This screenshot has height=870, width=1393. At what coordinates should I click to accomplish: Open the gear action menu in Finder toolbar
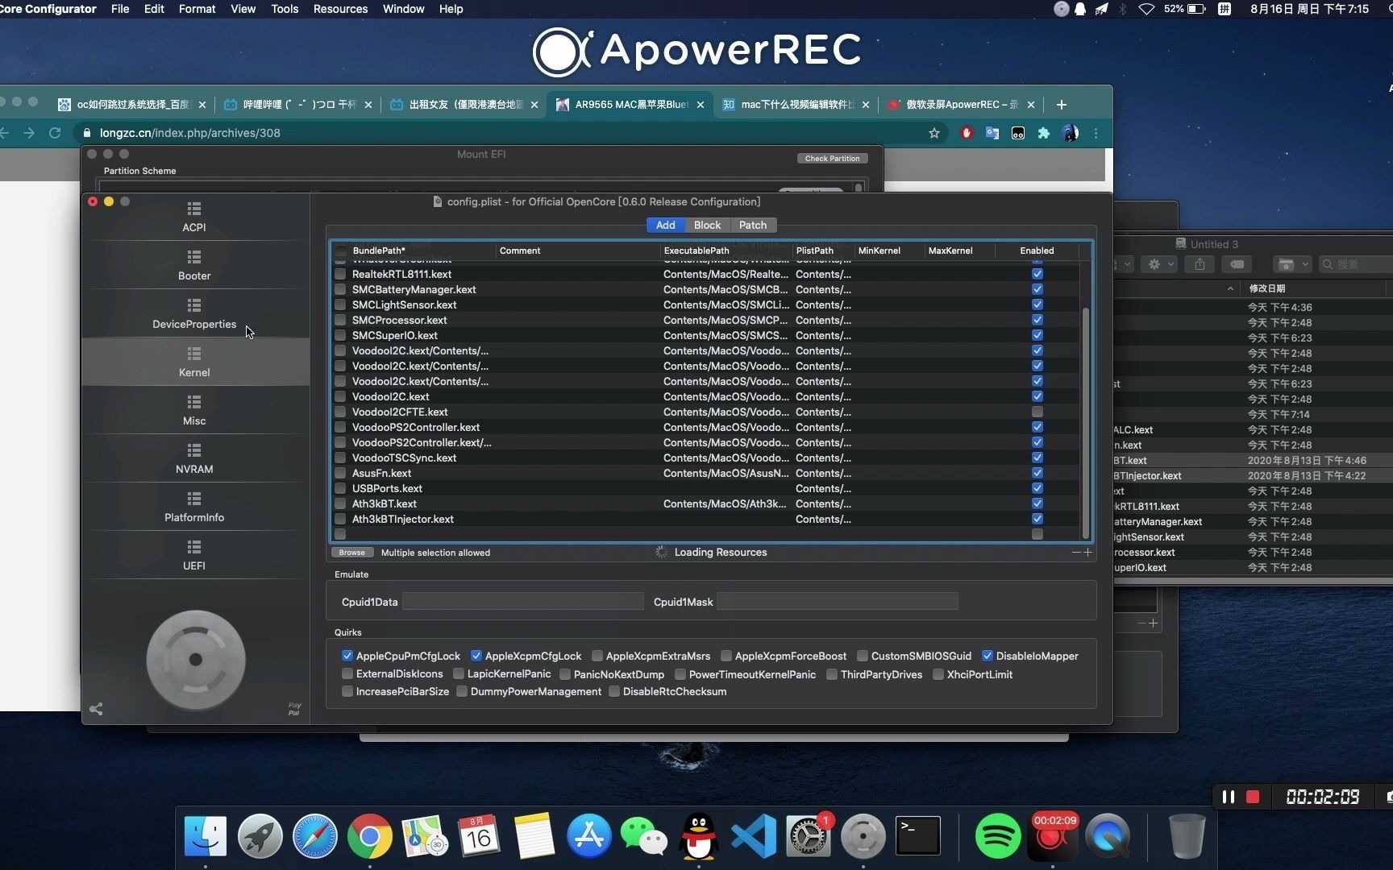pyautogui.click(x=1156, y=263)
